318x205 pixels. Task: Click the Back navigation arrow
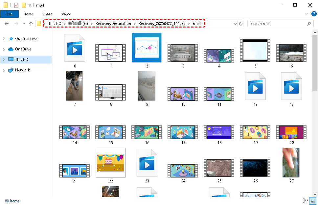7,24
